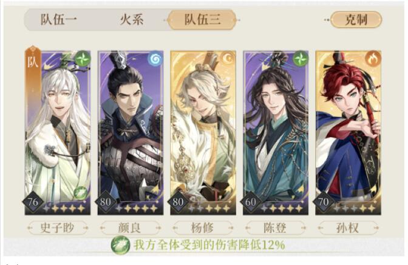The image size is (408, 265).
Task: Click the 孙权 name label
Action: pyautogui.click(x=348, y=228)
